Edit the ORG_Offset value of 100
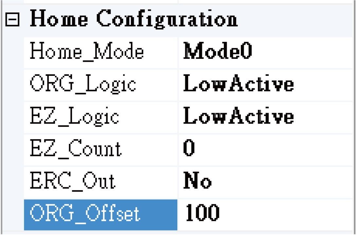The image size is (357, 235). pos(229,214)
